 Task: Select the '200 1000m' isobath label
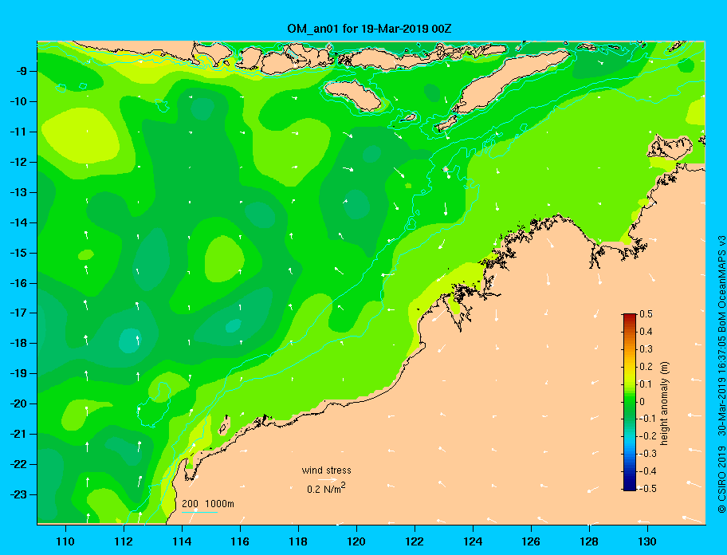pyautogui.click(x=208, y=503)
